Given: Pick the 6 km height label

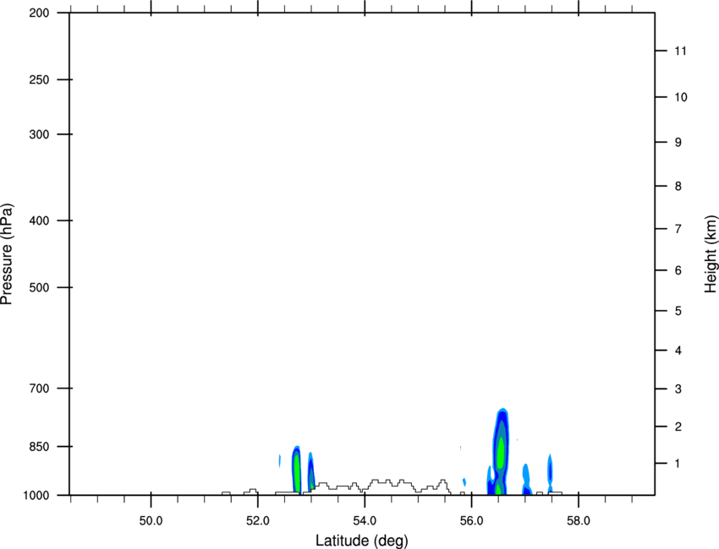Looking at the screenshot, I should [678, 270].
